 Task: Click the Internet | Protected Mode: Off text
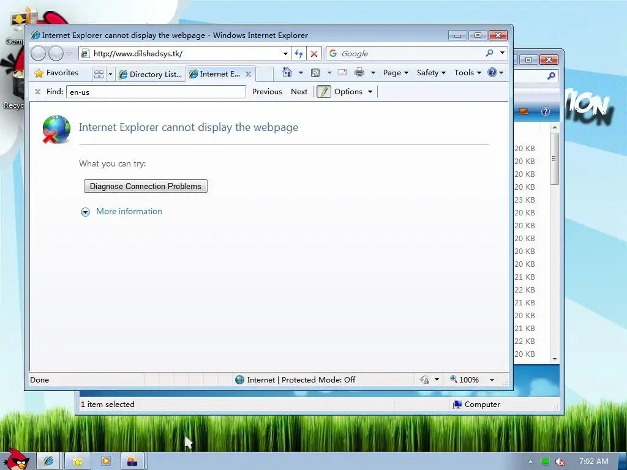(301, 379)
